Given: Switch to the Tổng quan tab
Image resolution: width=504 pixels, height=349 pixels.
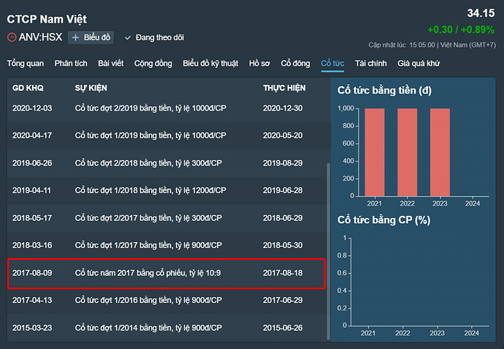Looking at the screenshot, I should click(x=26, y=63).
